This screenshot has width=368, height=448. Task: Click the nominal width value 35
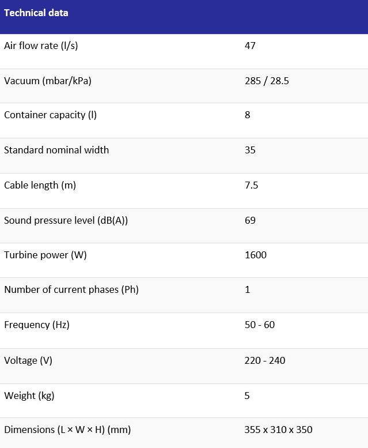250,150
